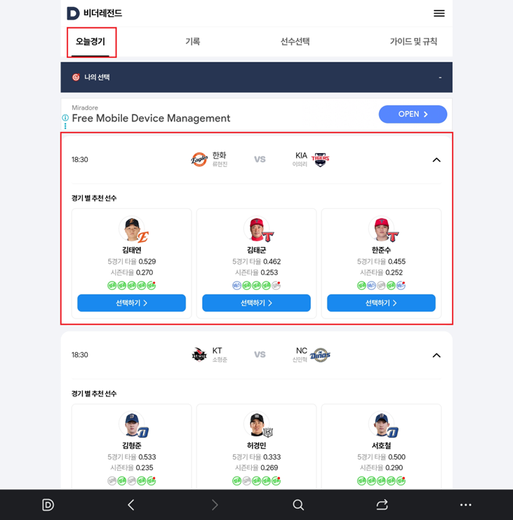This screenshot has width=513, height=520.
Task: Tap the browser search magnifier icon
Action: tap(298, 505)
